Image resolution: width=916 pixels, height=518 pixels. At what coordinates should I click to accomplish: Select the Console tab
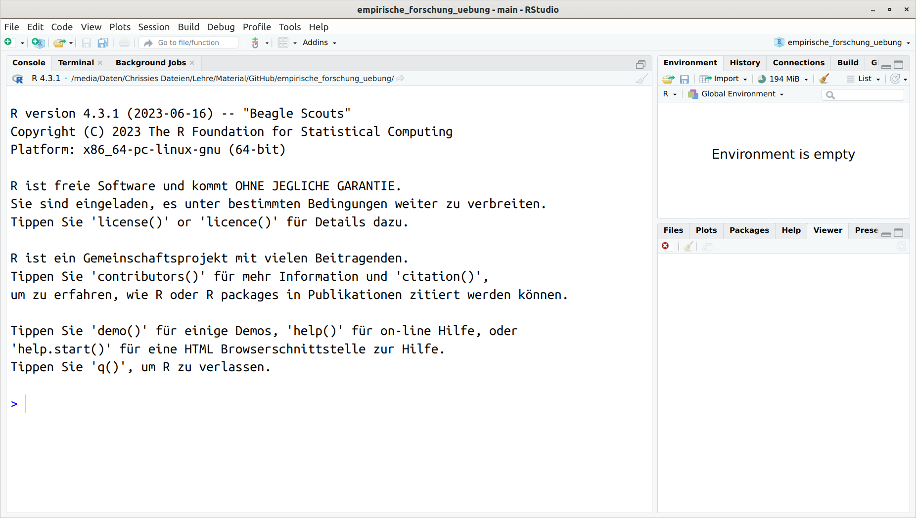29,63
